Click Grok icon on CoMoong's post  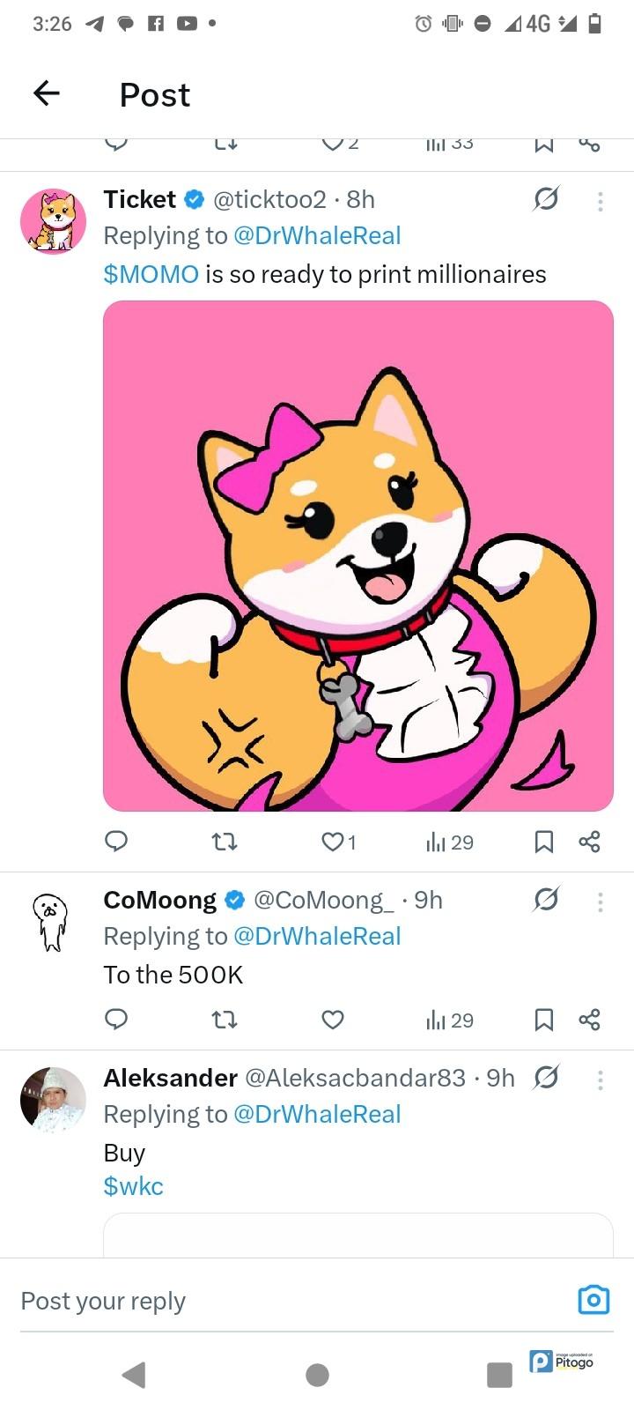(x=546, y=900)
